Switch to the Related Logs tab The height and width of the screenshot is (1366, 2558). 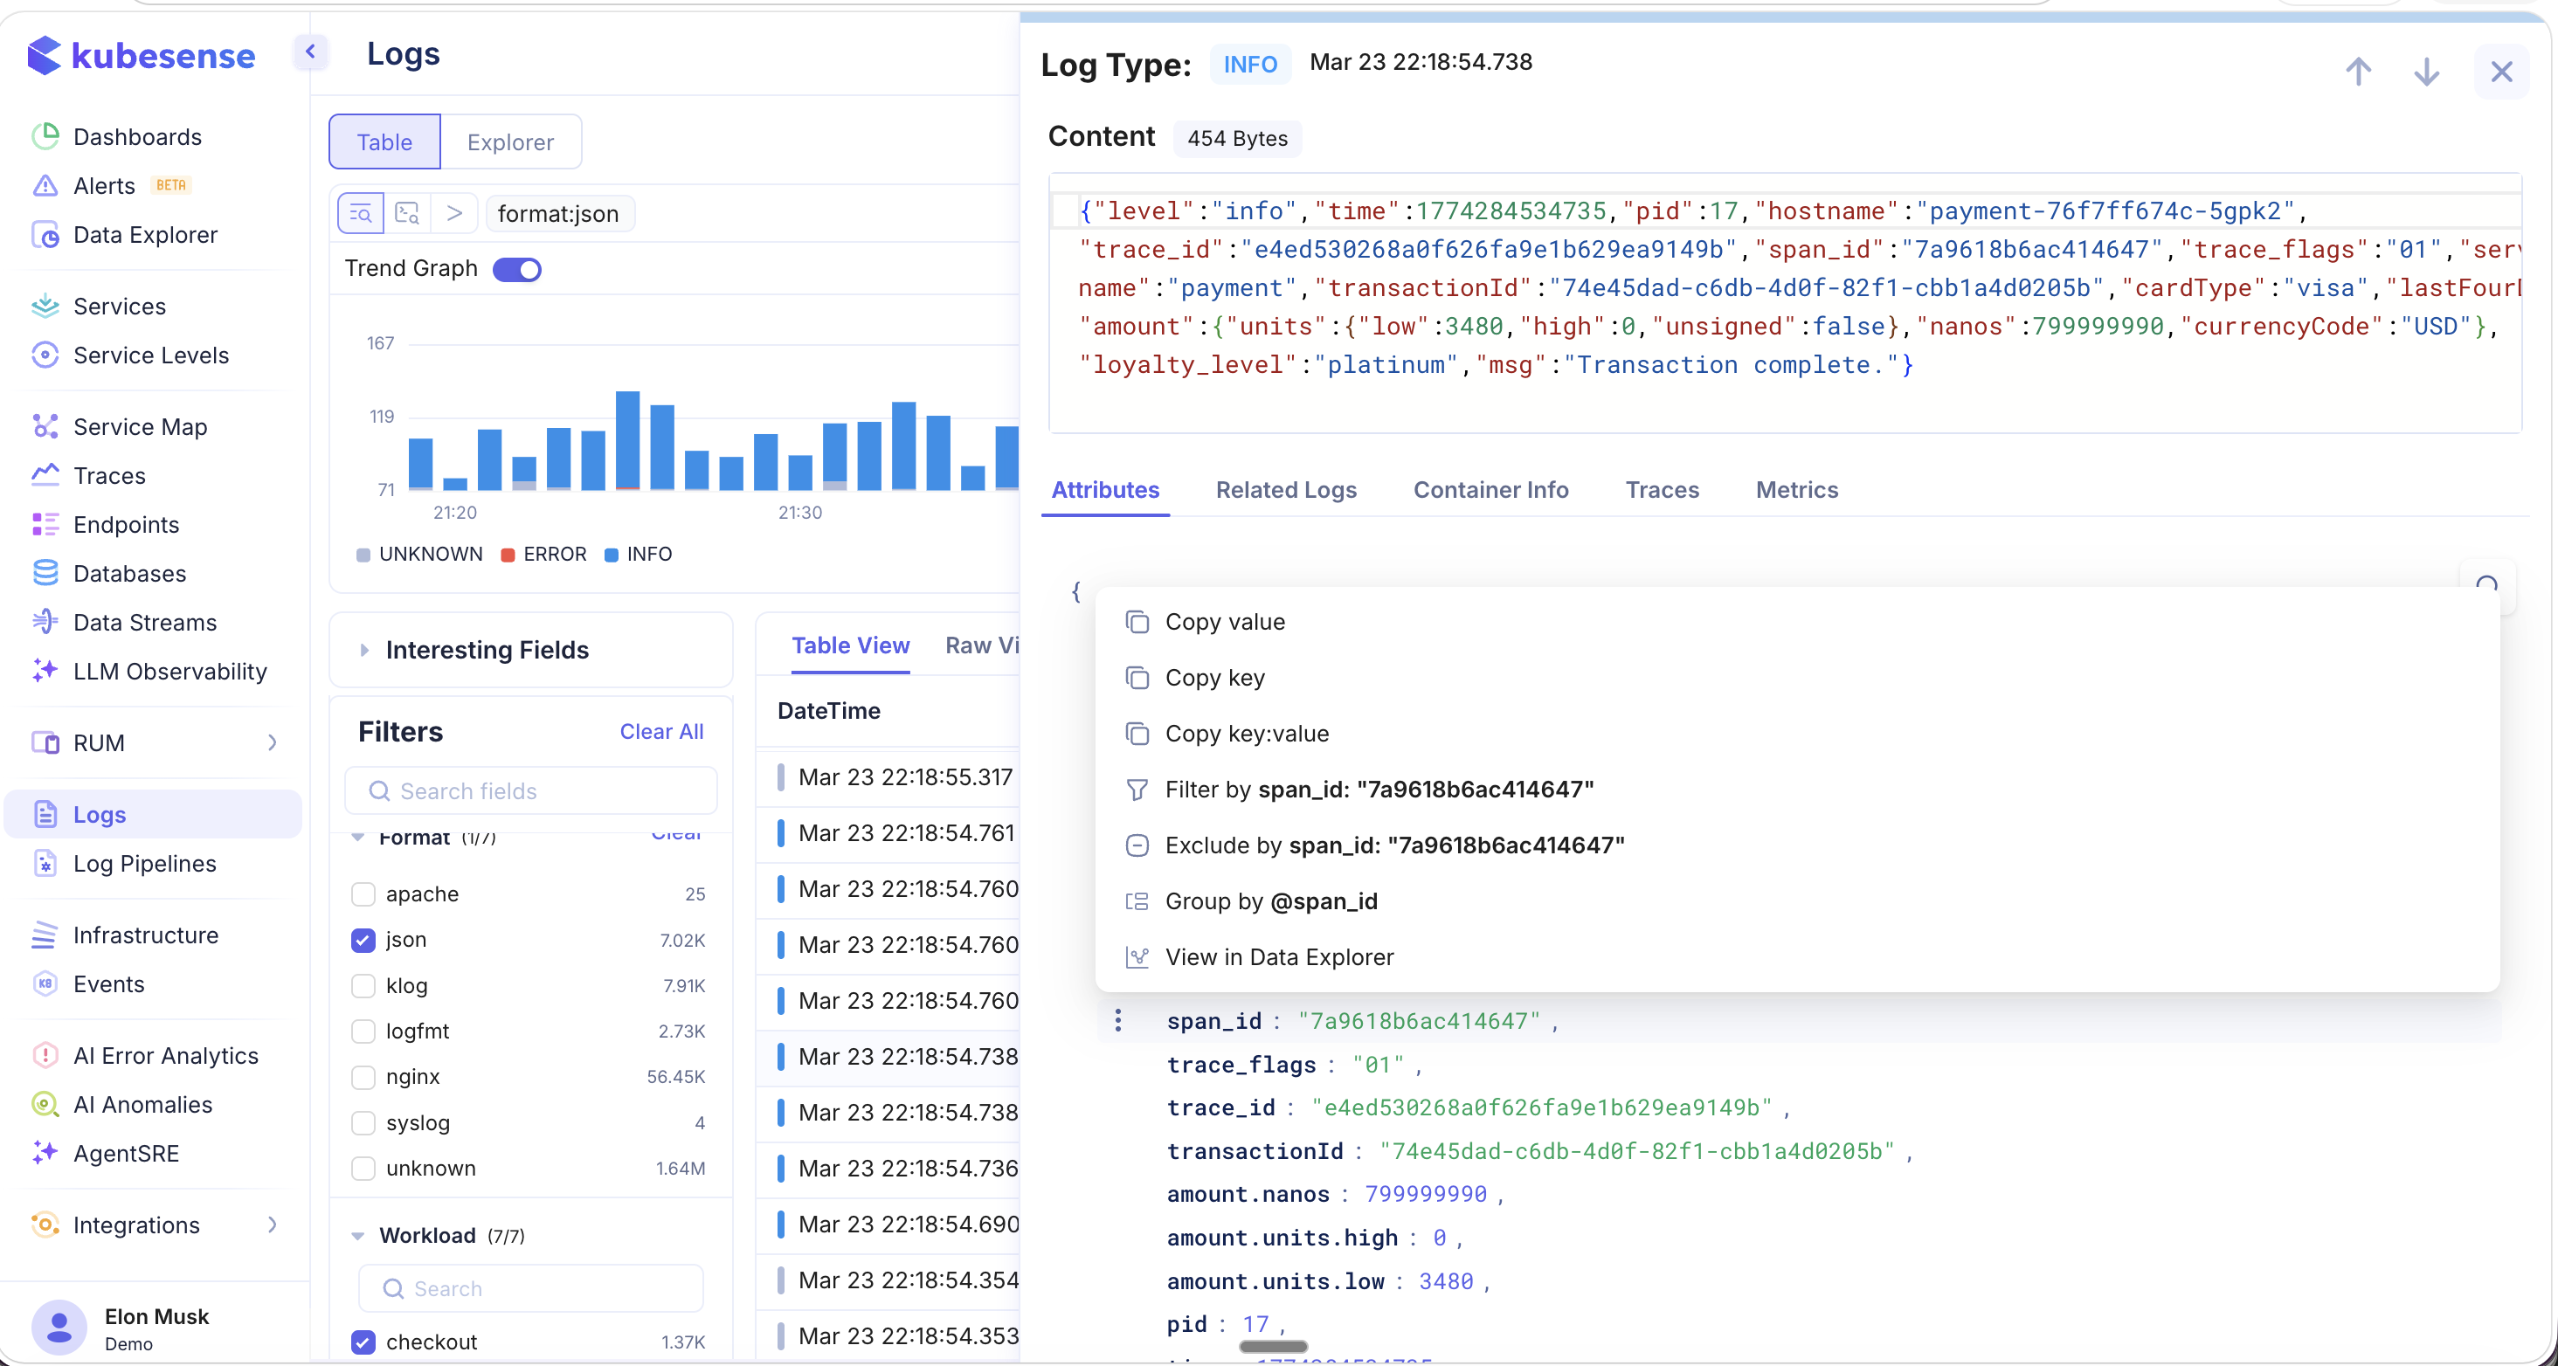[1286, 489]
